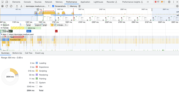The image size is (179, 94).
Task: Click the 2040 ms Idle value
Action: click(x=31, y=87)
